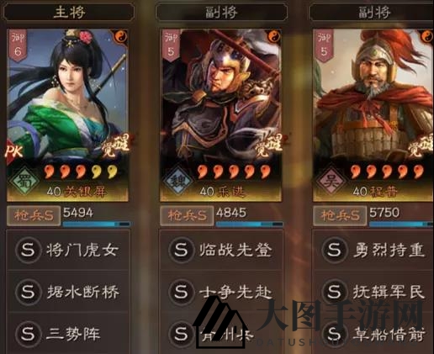This screenshot has height=354, width=434.
Task: Click the 魏 faction emblem on 乐进
Action: click(177, 181)
